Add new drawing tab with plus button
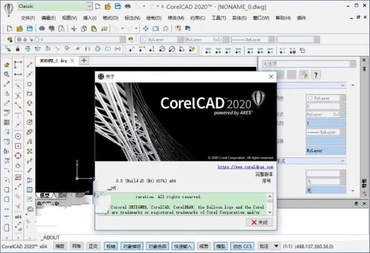 pos(84,61)
